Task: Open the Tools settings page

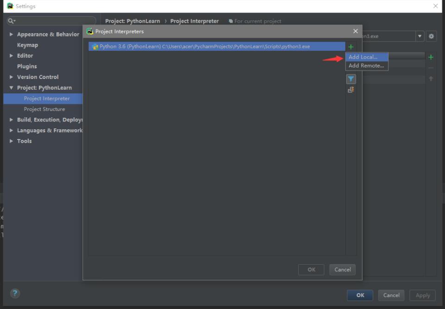Action: coord(25,141)
